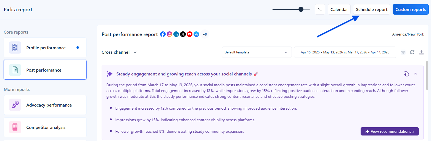Click the View recommendations button
Screen dimensions: 431x141
tap(390, 131)
